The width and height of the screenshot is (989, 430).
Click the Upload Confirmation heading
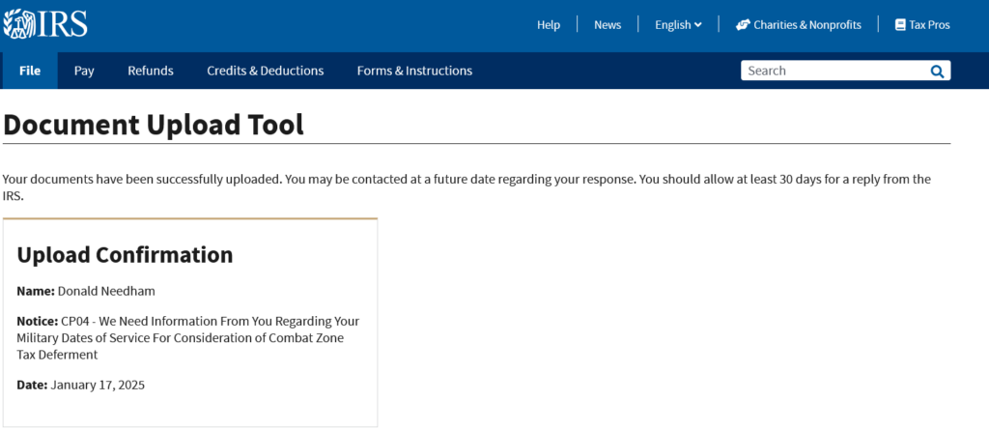coord(125,254)
